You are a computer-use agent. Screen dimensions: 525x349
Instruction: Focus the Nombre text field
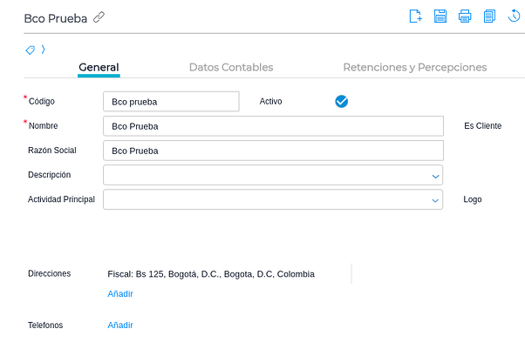pos(273,126)
